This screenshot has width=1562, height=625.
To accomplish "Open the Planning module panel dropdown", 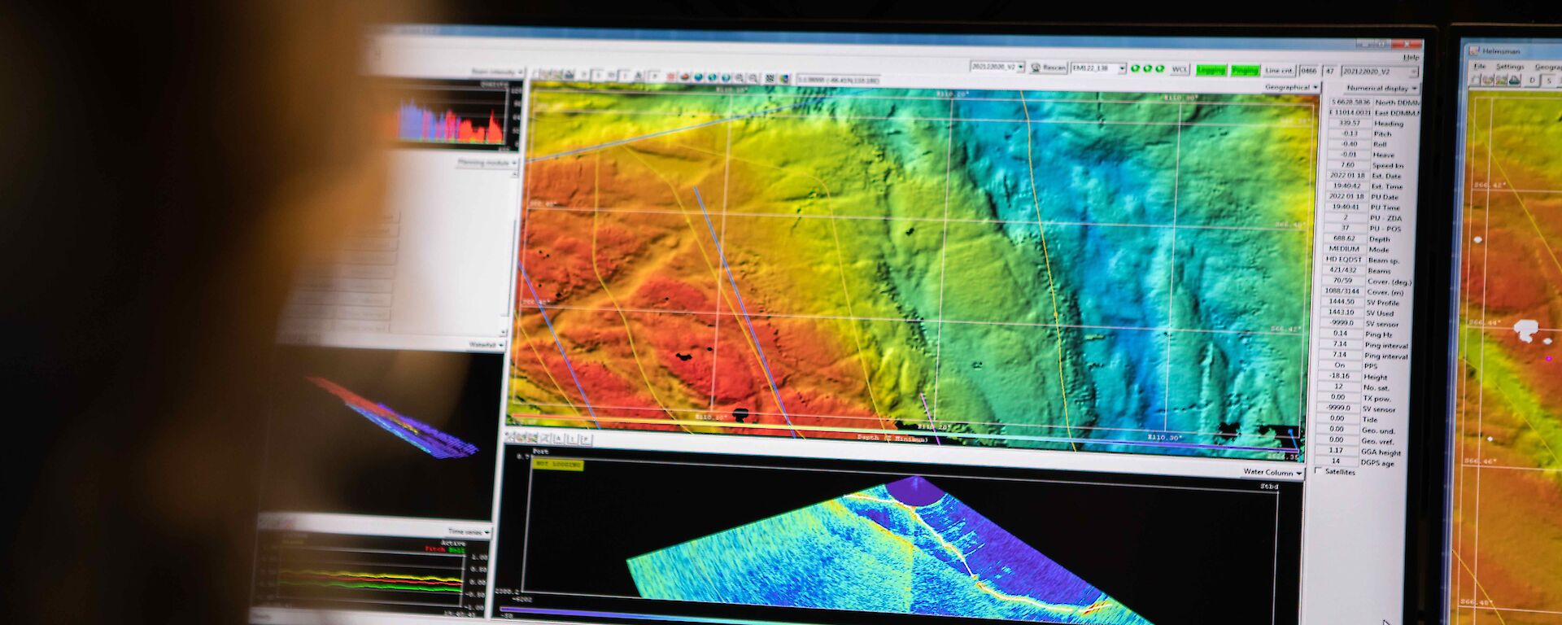I will (487, 163).
